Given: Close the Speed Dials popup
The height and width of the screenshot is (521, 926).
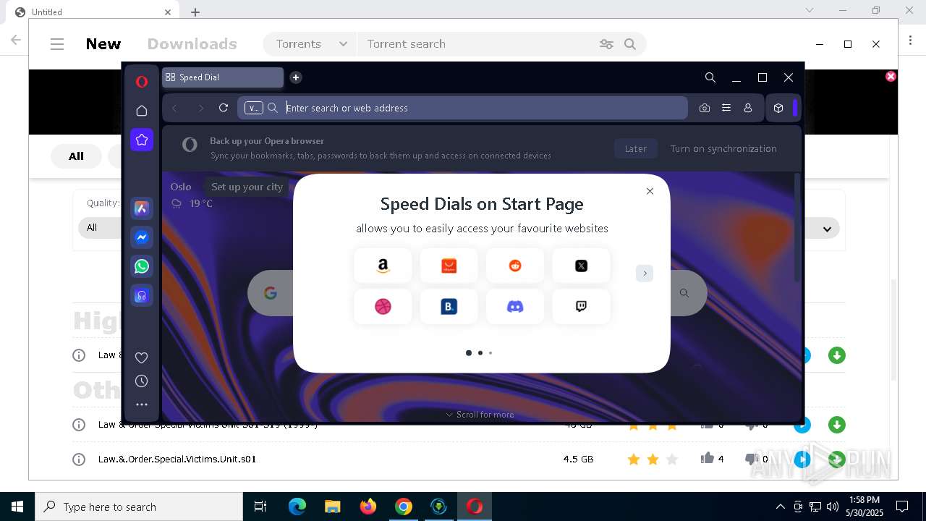Looking at the screenshot, I should (650, 191).
